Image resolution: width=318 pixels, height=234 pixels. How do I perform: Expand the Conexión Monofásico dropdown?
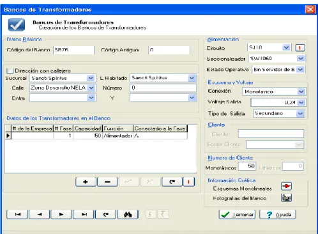(x=301, y=91)
